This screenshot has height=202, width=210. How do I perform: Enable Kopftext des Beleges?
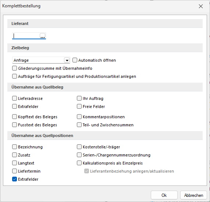pos(14,117)
